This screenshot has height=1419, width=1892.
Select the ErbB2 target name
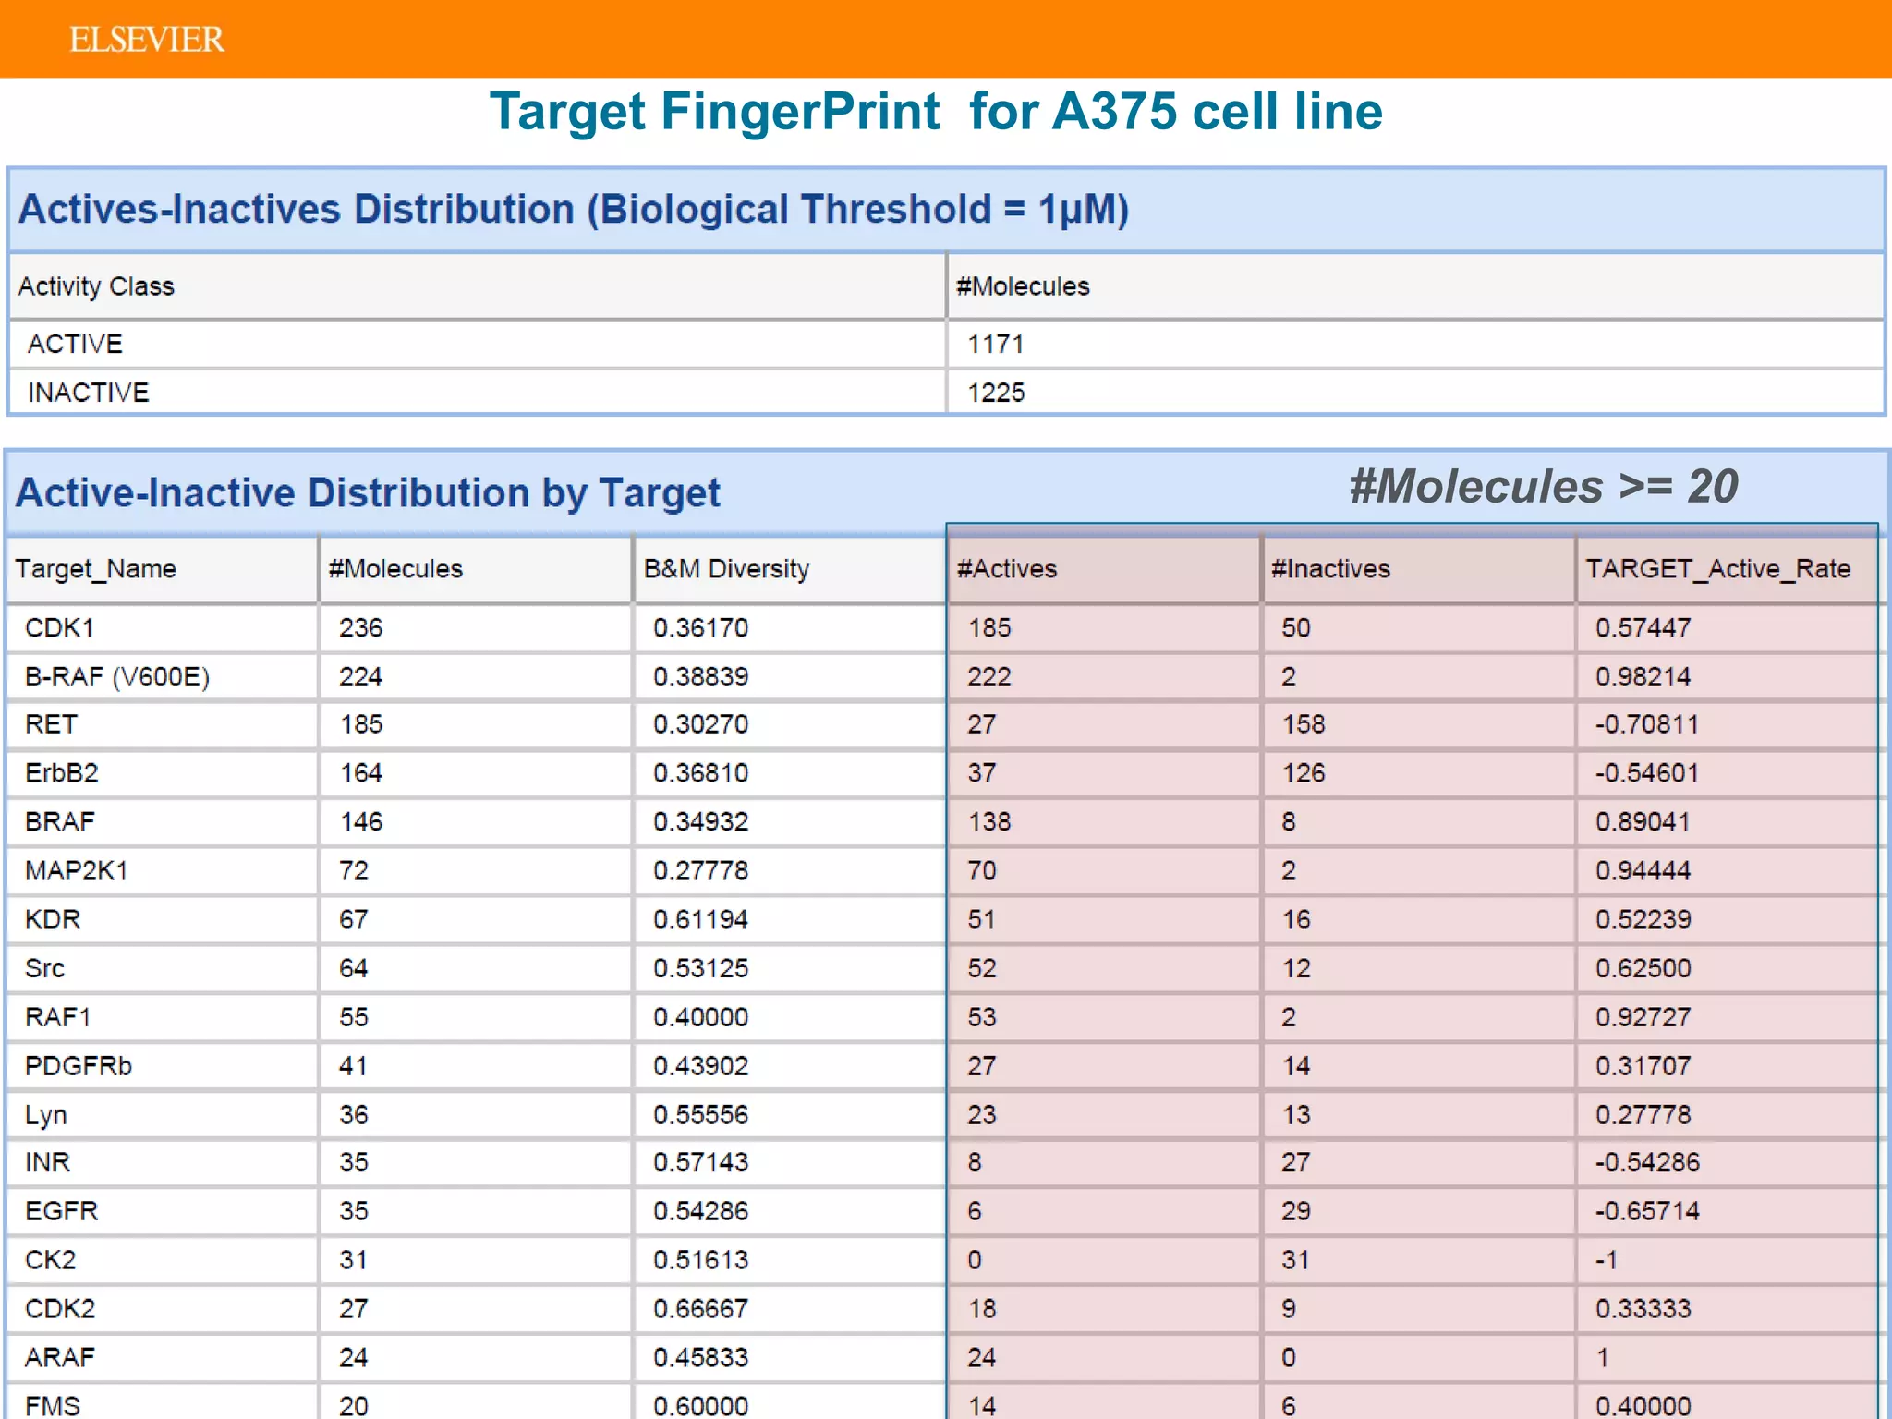[x=62, y=773]
